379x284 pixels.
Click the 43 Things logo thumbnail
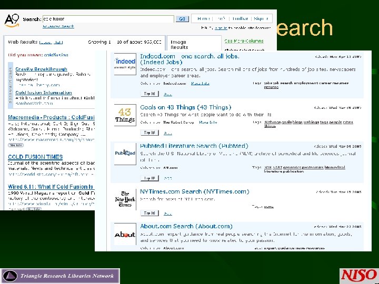125,115
